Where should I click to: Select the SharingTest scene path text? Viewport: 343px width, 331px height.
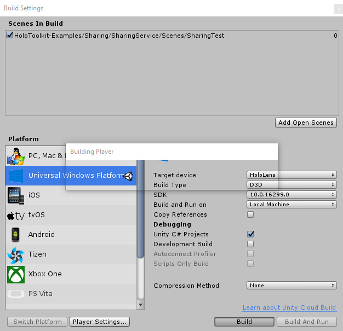click(119, 36)
